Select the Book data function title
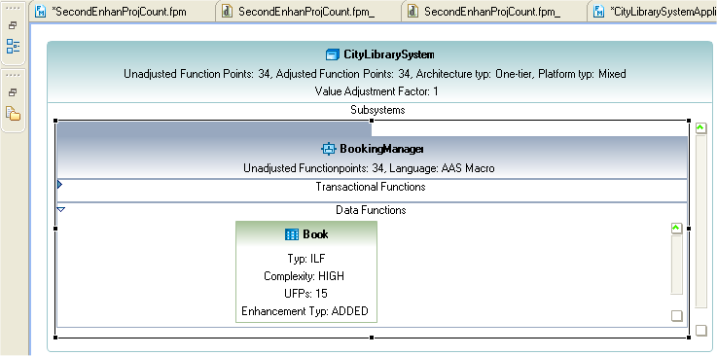Screen dimensions: 717x356 (315, 234)
